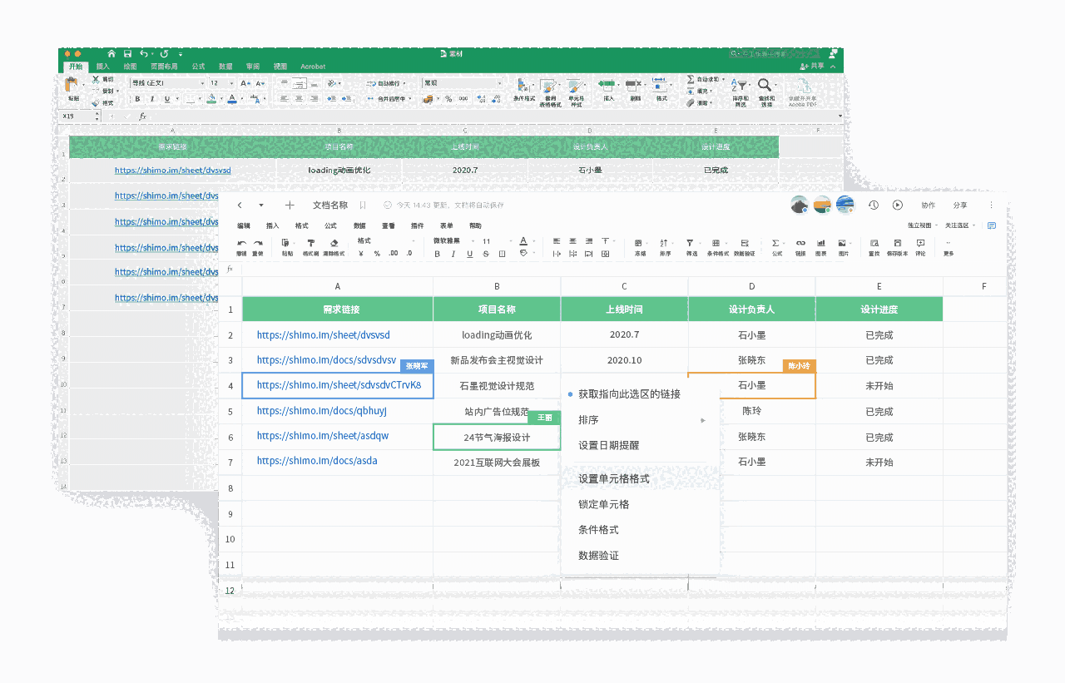This screenshot has height=683, width=1065.
Task: Open the freeze (冻结) panes tool
Action: click(x=640, y=244)
